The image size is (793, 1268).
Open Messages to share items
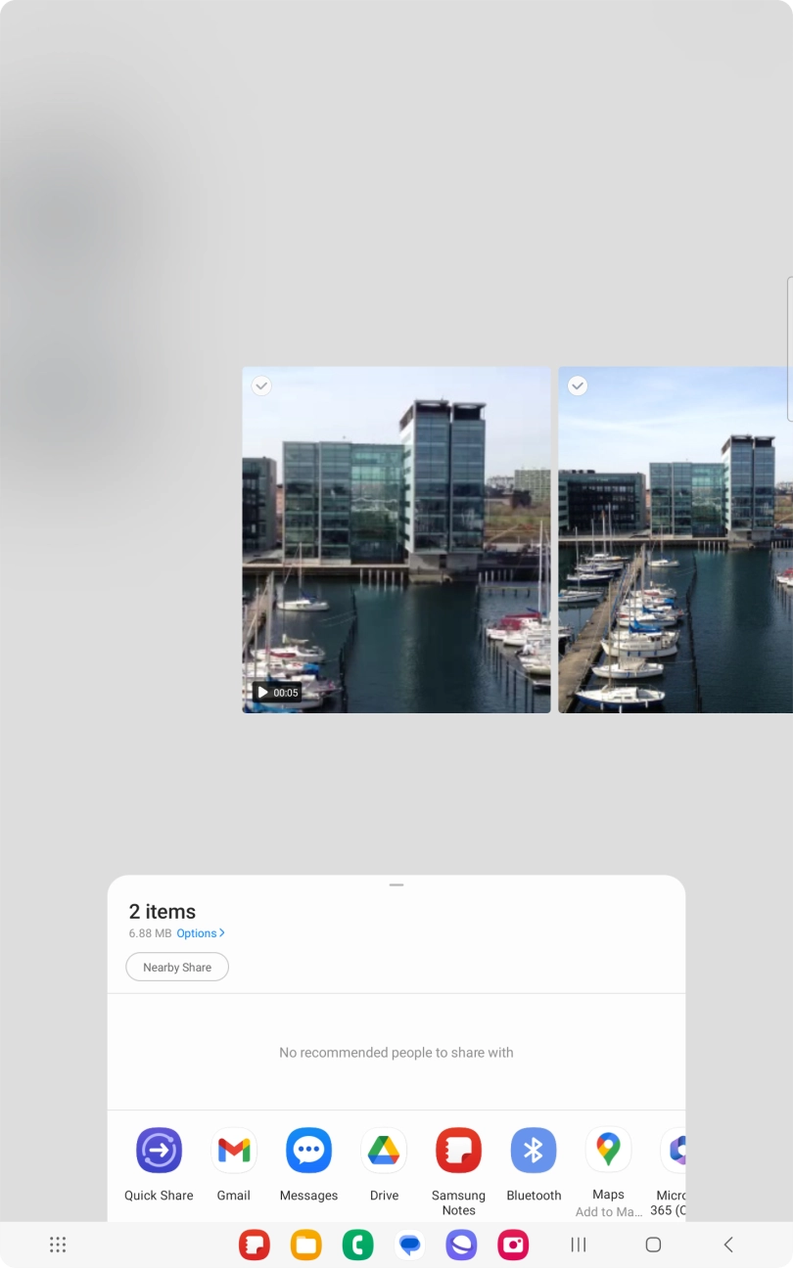[308, 1151]
